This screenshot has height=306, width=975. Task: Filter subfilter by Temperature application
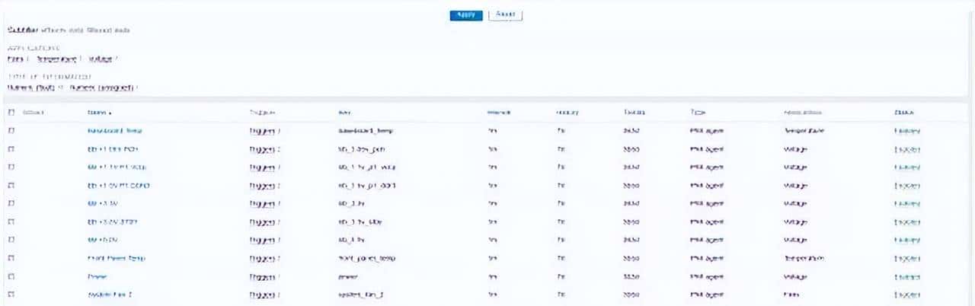pyautogui.click(x=56, y=59)
